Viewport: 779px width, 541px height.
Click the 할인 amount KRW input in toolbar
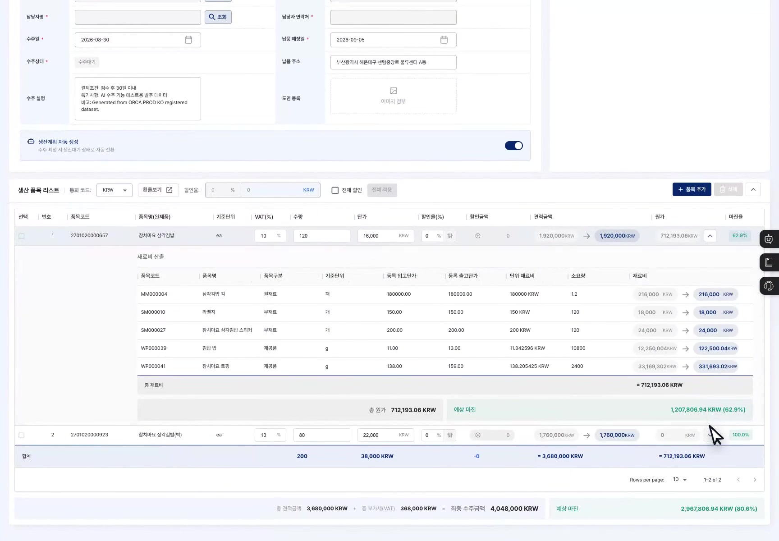(280, 190)
